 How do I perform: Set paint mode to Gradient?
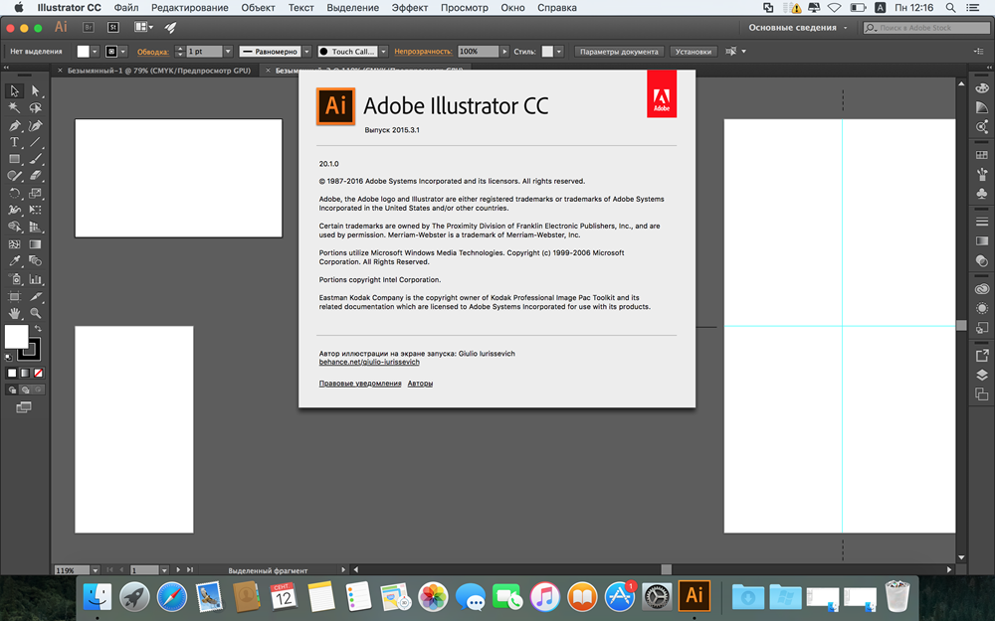pos(25,374)
